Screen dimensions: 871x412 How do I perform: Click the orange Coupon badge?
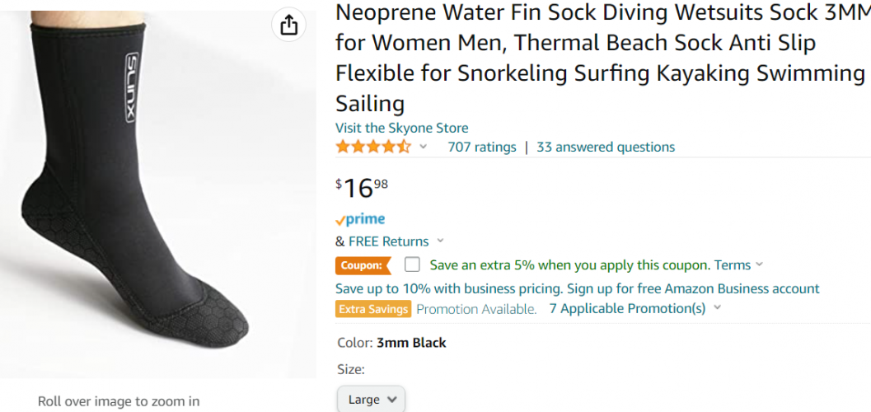[363, 265]
